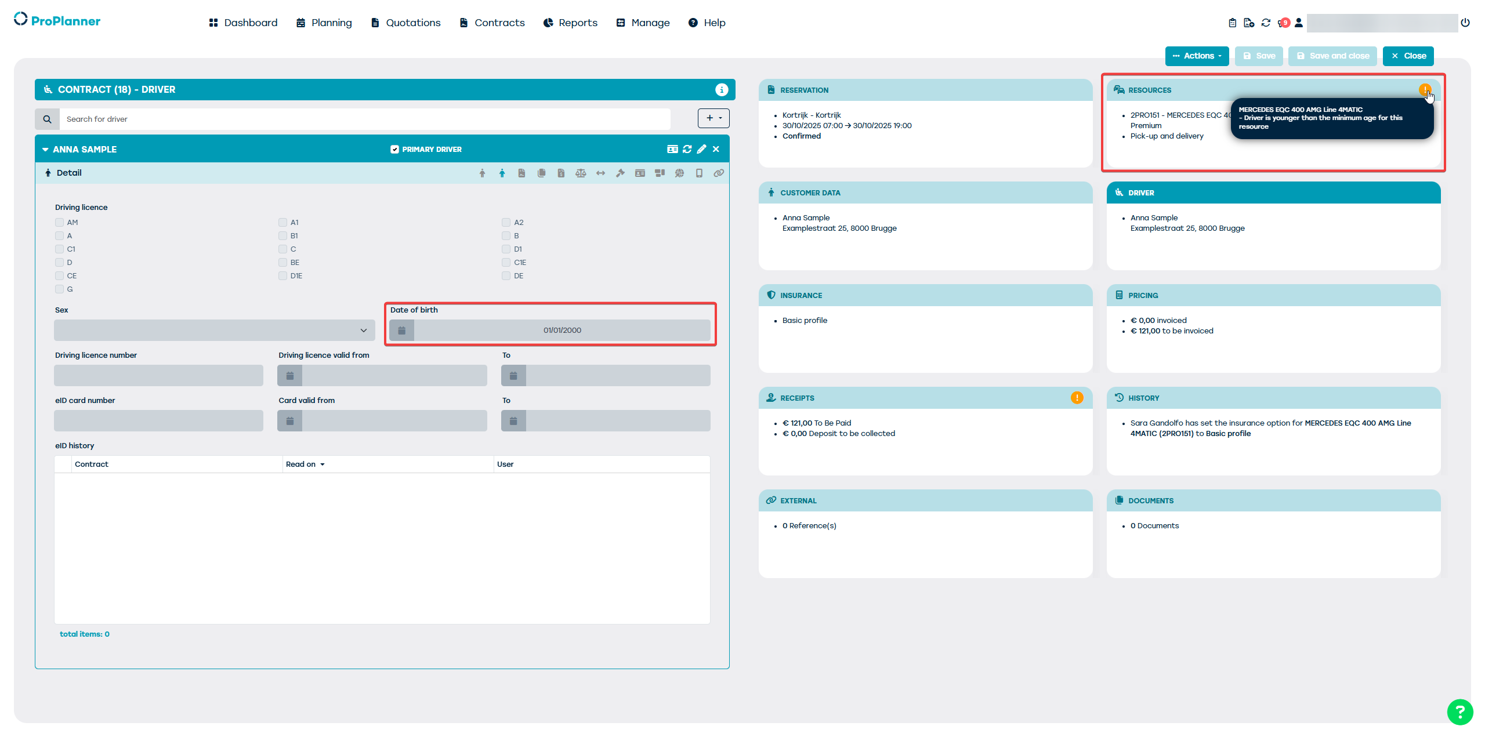Click the power logout icon at top right
The image size is (1485, 737).
[1465, 23]
